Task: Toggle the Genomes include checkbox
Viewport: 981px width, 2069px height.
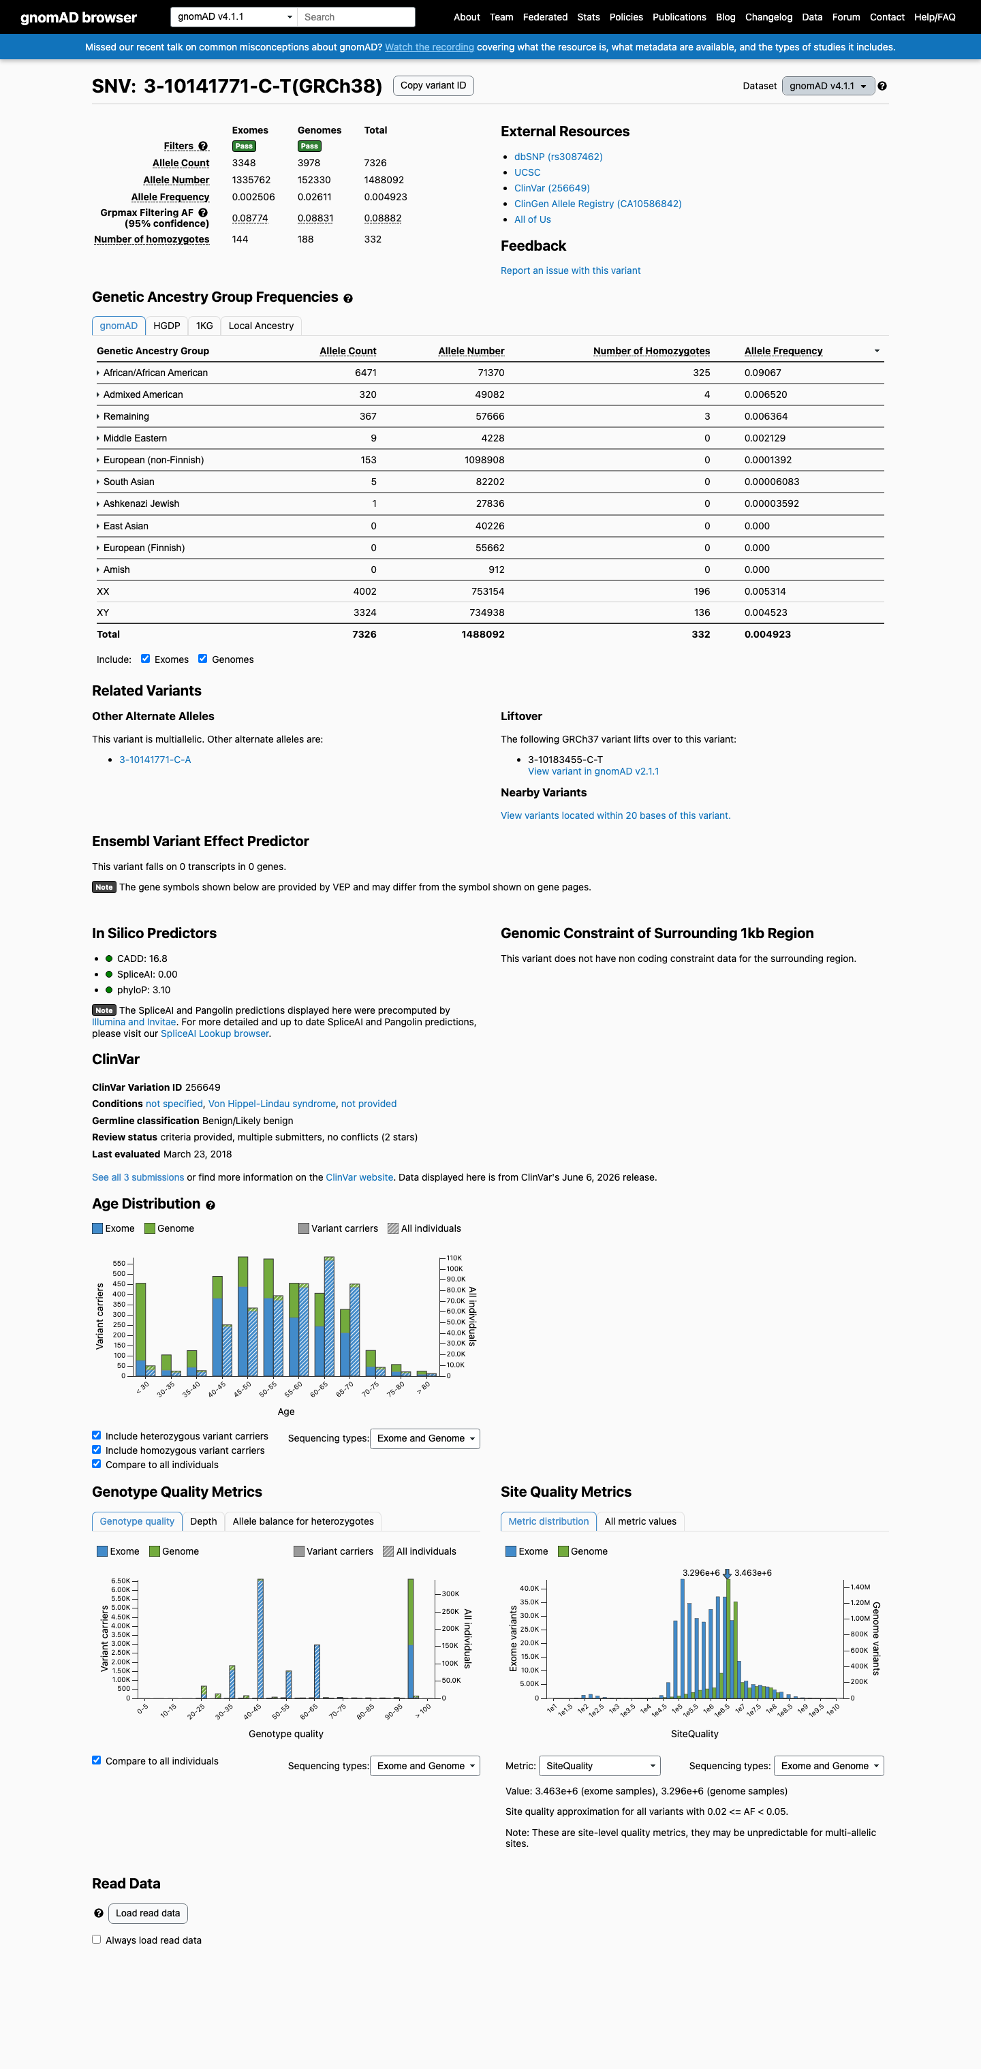Action: point(202,659)
